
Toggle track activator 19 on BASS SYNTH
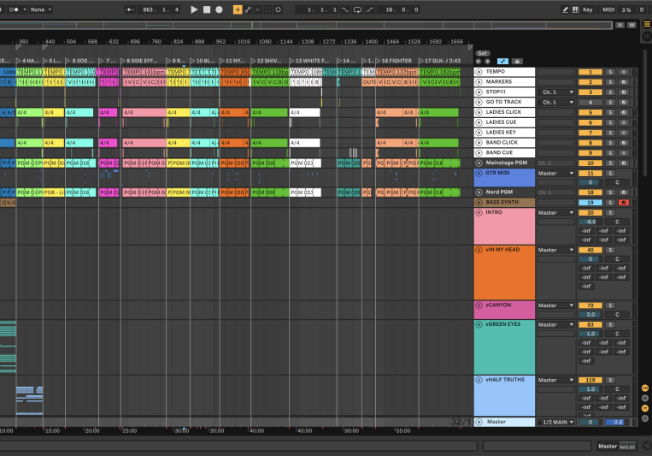click(590, 203)
